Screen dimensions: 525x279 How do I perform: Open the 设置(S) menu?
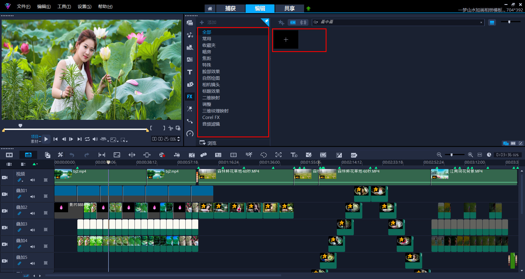pos(84,7)
